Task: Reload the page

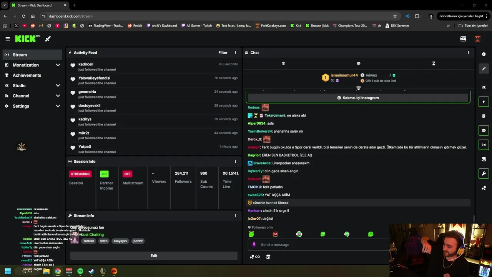Action: (x=23, y=16)
